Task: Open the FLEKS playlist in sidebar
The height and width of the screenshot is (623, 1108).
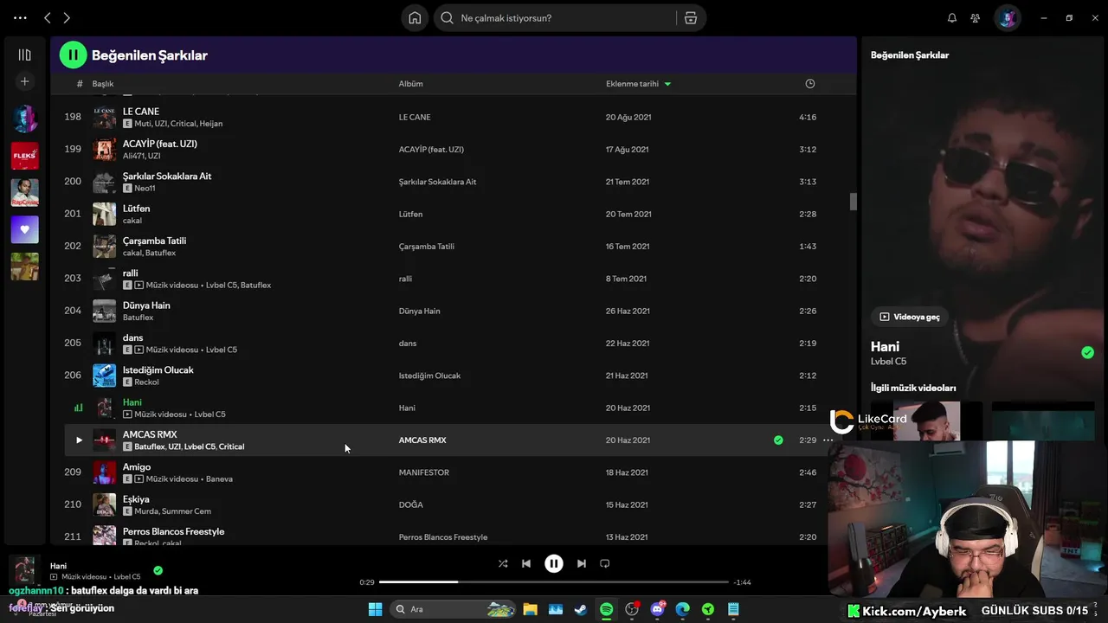Action: pyautogui.click(x=24, y=156)
